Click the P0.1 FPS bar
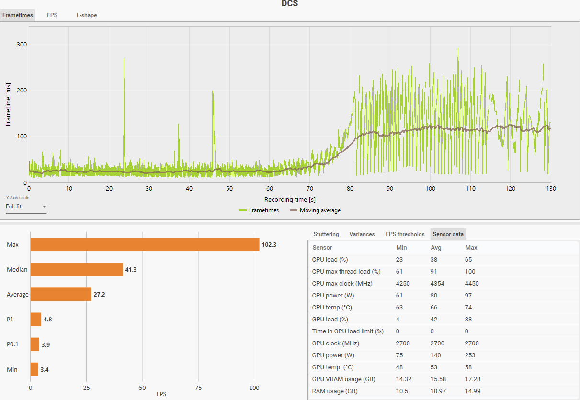The image size is (580, 400). pyautogui.click(x=35, y=344)
